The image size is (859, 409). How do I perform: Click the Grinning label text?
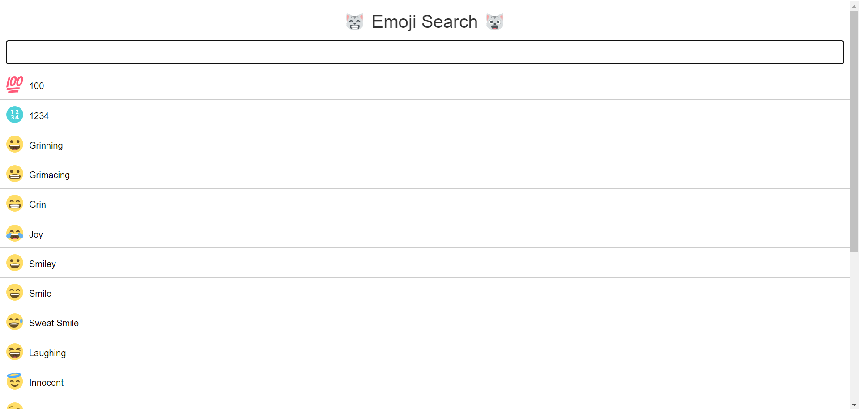click(x=46, y=145)
